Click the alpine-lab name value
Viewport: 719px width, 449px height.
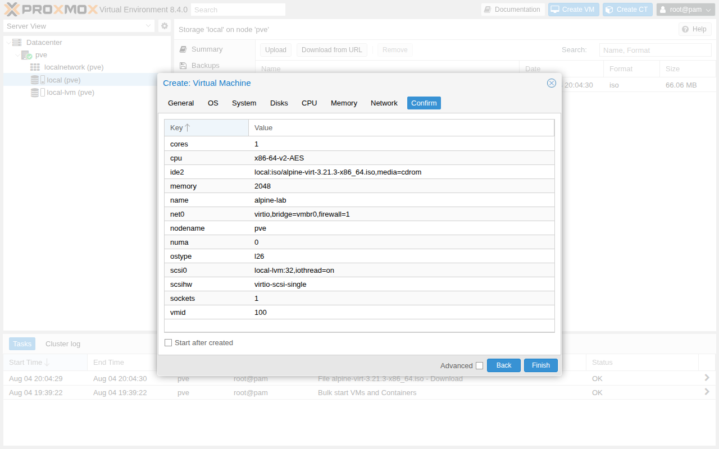pyautogui.click(x=270, y=200)
